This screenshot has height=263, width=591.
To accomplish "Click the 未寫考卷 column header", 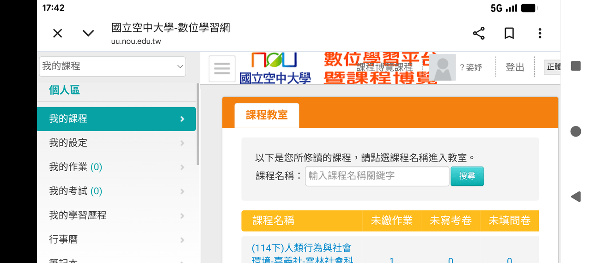I will point(451,221).
